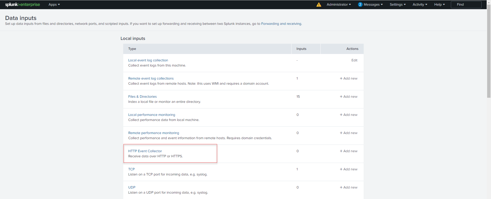Open the Messages dropdown

(373, 5)
